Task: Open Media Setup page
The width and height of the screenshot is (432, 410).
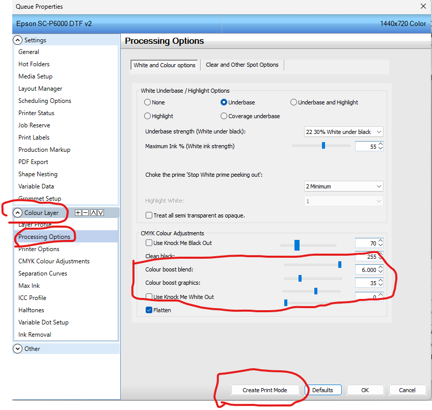Action: tap(35, 76)
